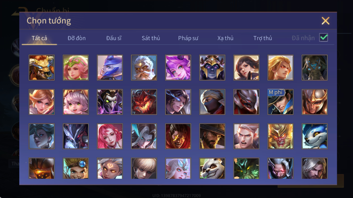Open the Đấu sĩ tab

point(114,38)
